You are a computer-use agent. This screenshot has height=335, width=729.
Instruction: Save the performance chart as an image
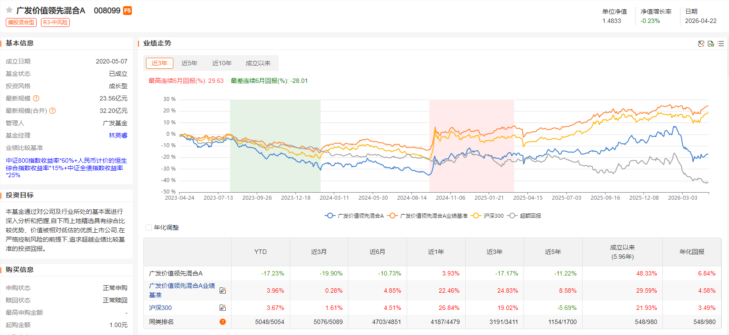[x=701, y=44]
